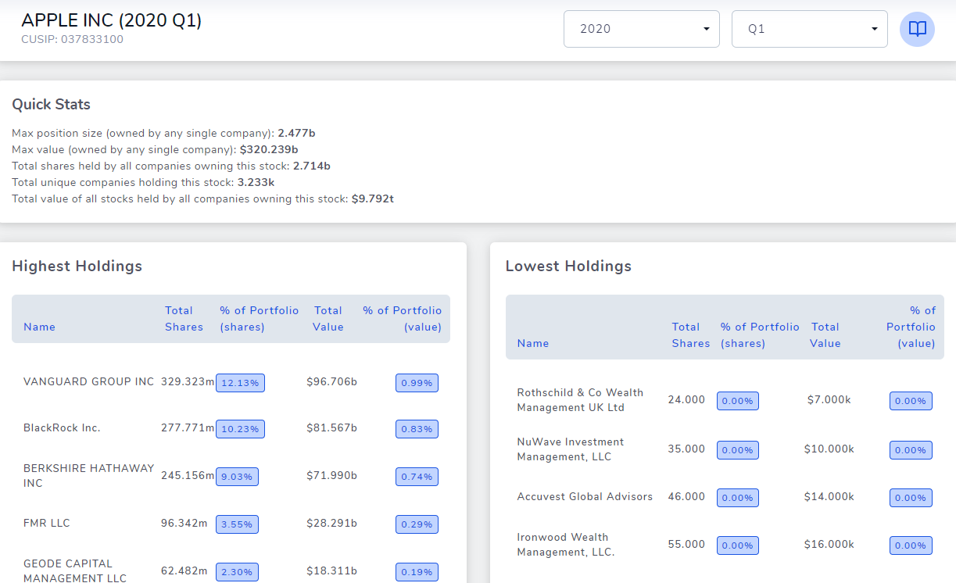Click Berkshire Hathaway's 9.03% shares badge
Viewport: 956px width, 583px height.
coord(237,477)
